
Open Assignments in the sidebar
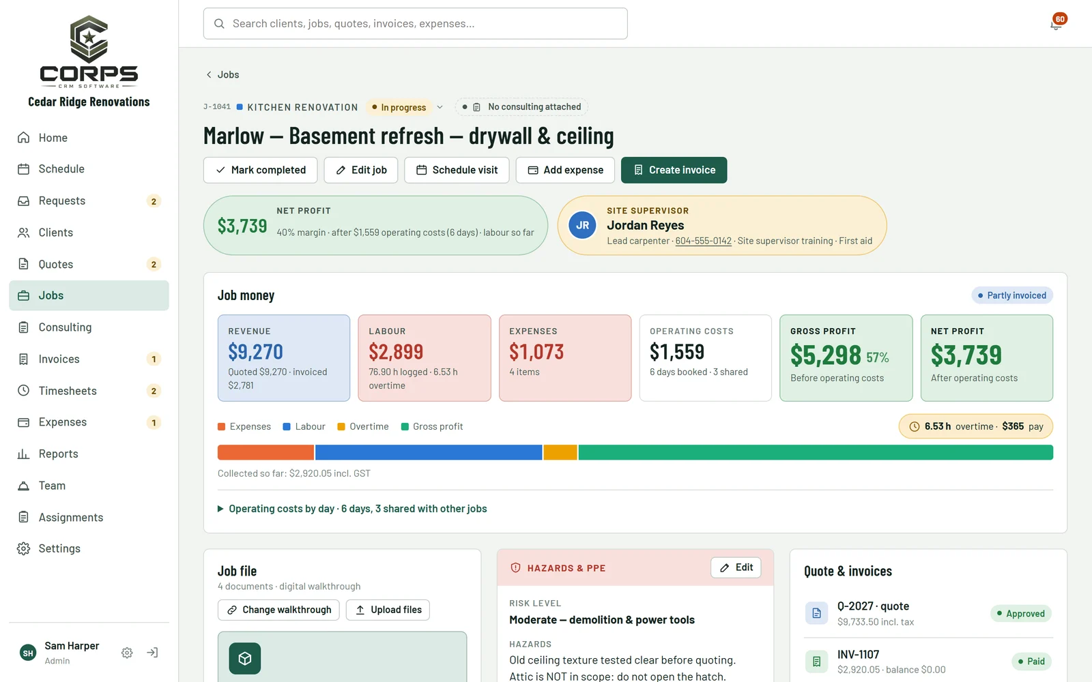click(x=89, y=517)
